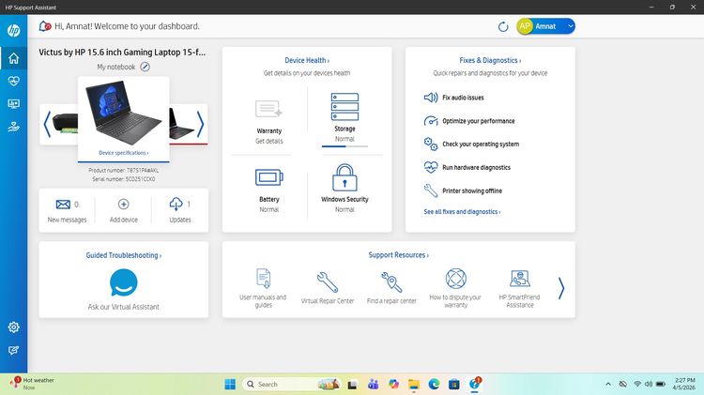
Task: Open Microsoft Store from taskbar
Action: 454,385
